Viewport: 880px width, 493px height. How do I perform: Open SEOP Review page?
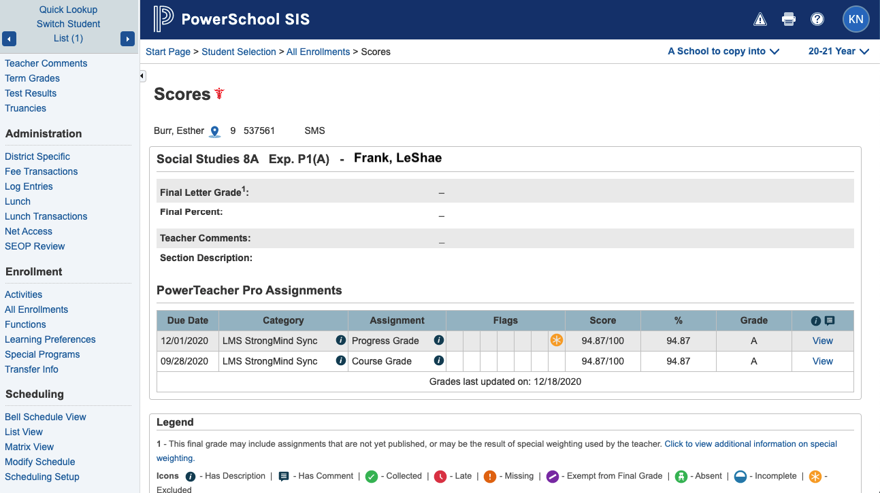click(x=35, y=246)
